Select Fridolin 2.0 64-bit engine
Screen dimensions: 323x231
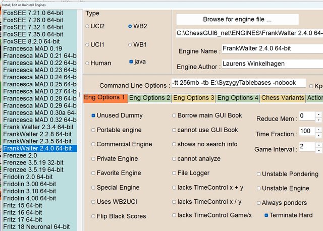40,177
